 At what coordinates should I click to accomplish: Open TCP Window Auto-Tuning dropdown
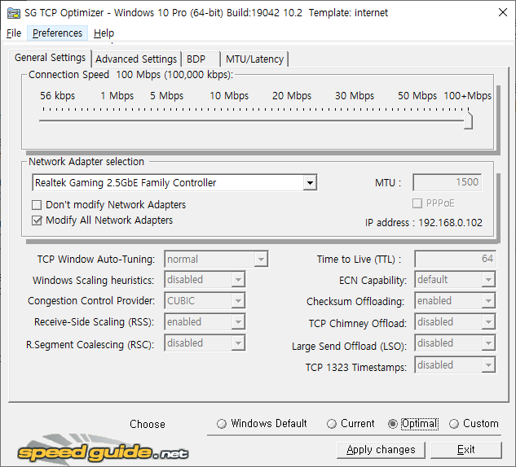click(261, 260)
